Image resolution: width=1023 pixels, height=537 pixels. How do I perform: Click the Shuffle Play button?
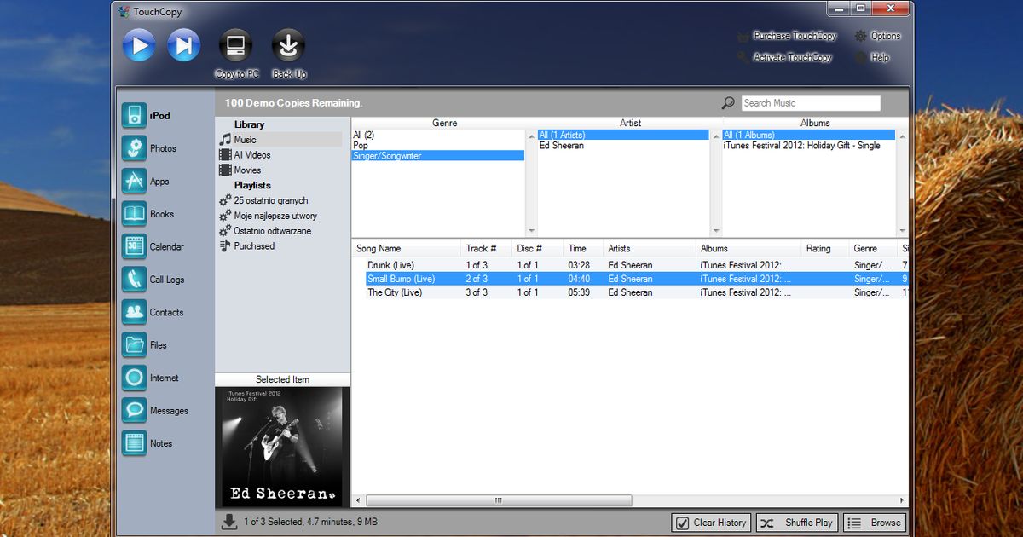796,523
